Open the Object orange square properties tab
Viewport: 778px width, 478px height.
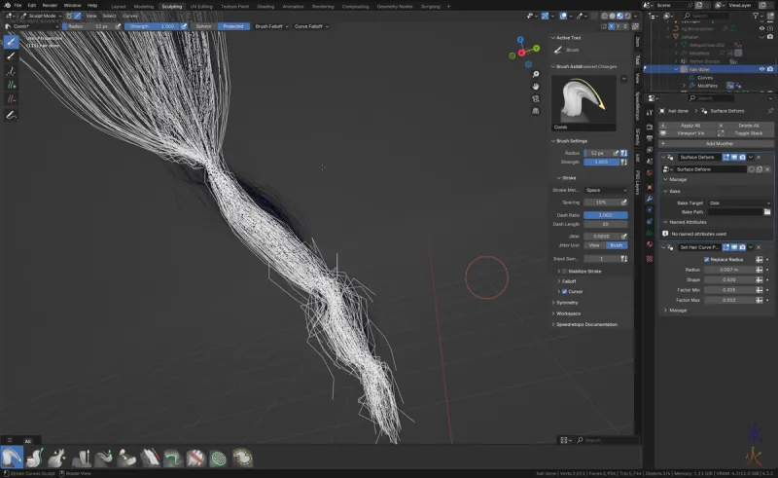650,187
